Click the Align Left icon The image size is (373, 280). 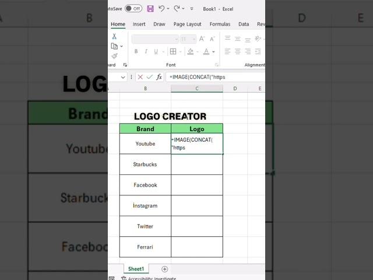(228, 51)
